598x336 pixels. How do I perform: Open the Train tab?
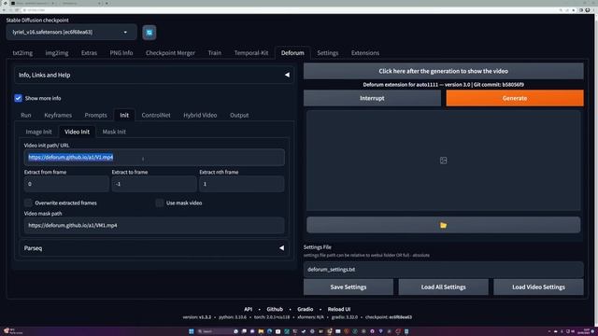point(214,53)
